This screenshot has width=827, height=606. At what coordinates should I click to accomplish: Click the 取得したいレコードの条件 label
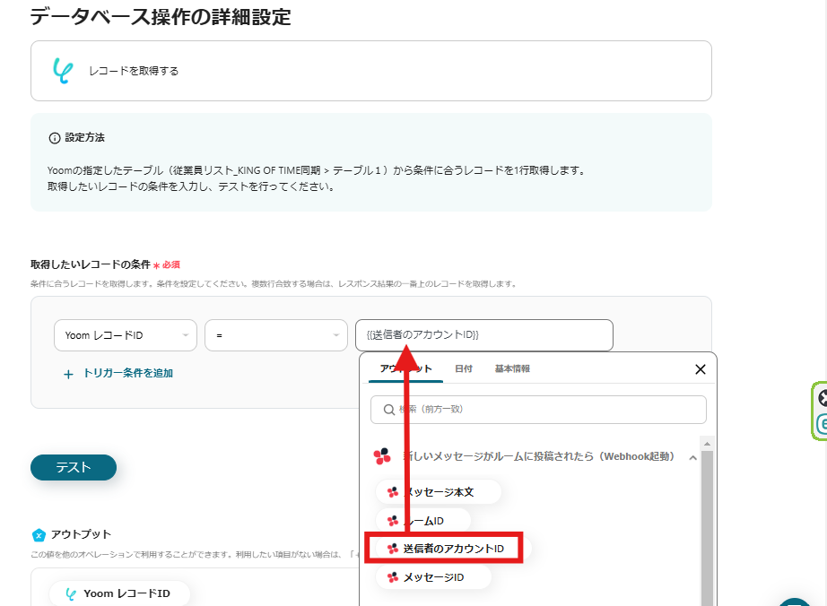click(x=91, y=264)
